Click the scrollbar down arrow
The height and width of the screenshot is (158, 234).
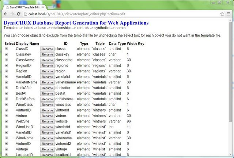pos(230,154)
